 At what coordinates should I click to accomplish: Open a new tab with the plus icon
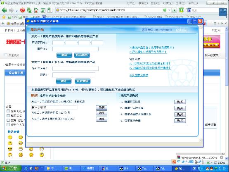(2, 23)
